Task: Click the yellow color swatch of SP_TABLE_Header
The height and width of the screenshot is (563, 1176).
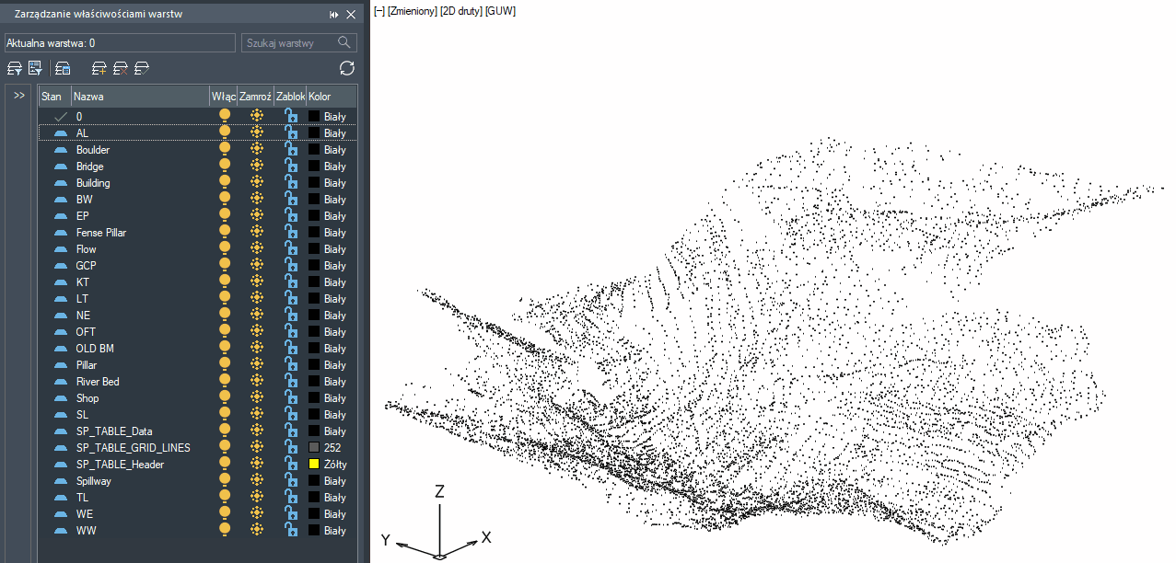Action: click(x=314, y=465)
